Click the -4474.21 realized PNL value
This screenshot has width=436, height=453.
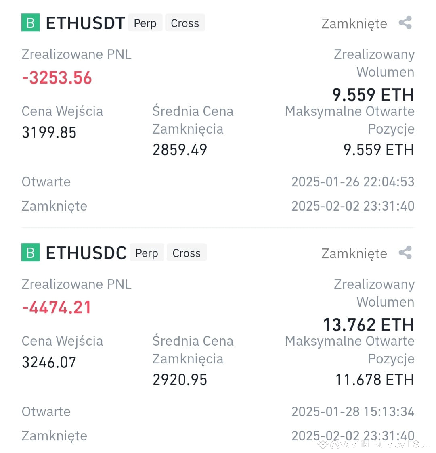57,308
